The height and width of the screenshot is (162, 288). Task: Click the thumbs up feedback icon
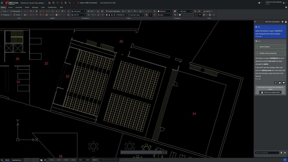coord(280,83)
